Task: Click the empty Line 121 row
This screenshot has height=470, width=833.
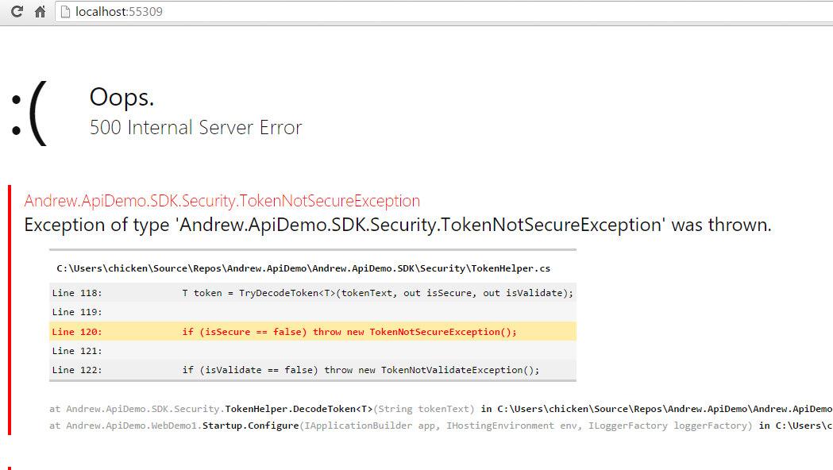Action: point(313,351)
